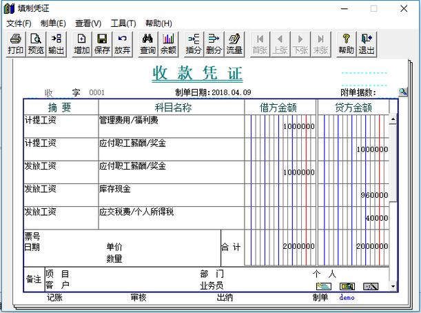Click the 收款凭证 voucher title

point(198,73)
